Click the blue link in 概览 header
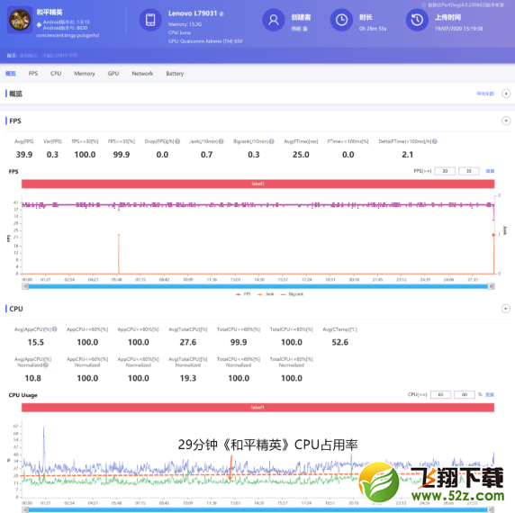 (485, 94)
